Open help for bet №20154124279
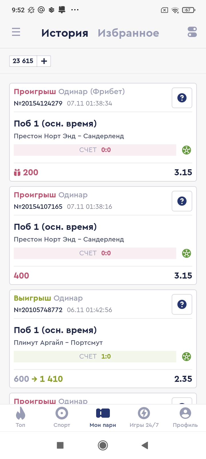Screen dimensions: 206x459 (x=182, y=98)
